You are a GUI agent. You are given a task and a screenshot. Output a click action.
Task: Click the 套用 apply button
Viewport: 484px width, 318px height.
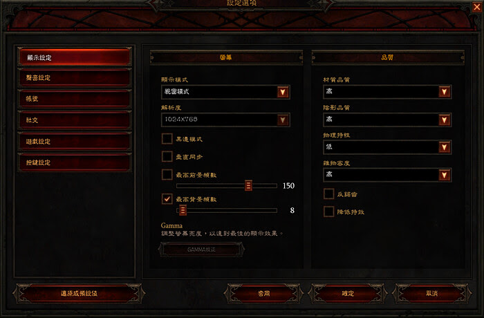[x=264, y=293]
